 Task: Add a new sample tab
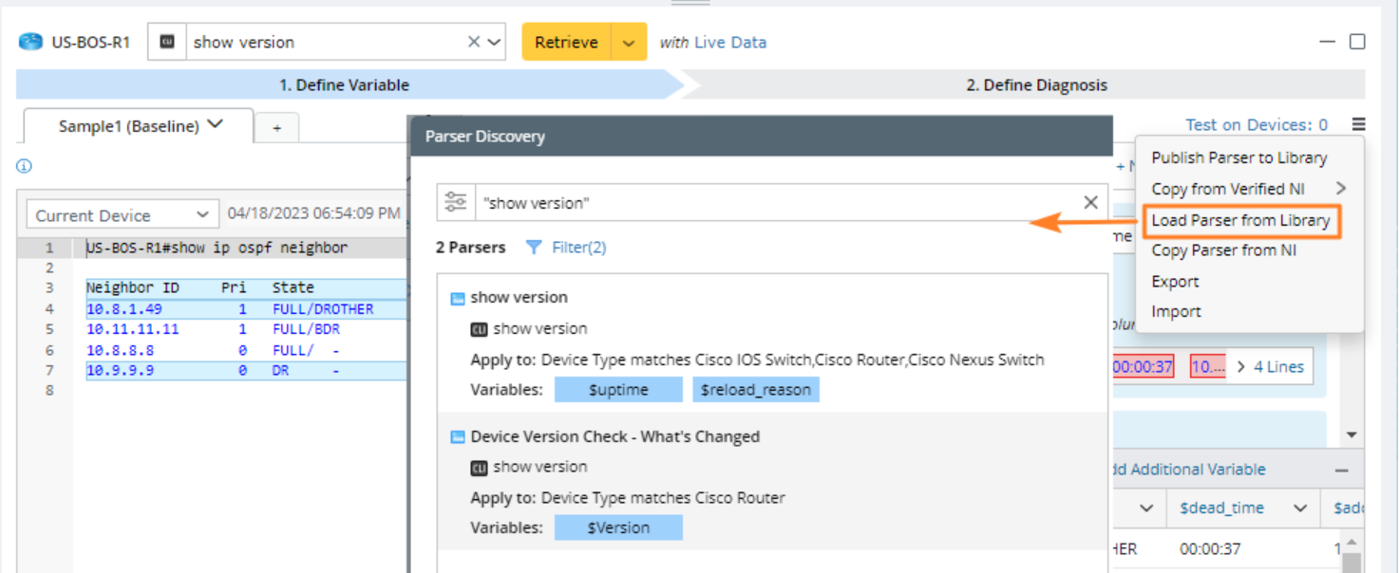coord(277,127)
